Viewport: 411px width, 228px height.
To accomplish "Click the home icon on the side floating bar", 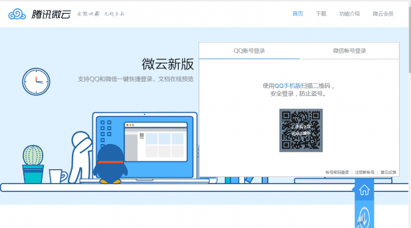I will (x=364, y=190).
